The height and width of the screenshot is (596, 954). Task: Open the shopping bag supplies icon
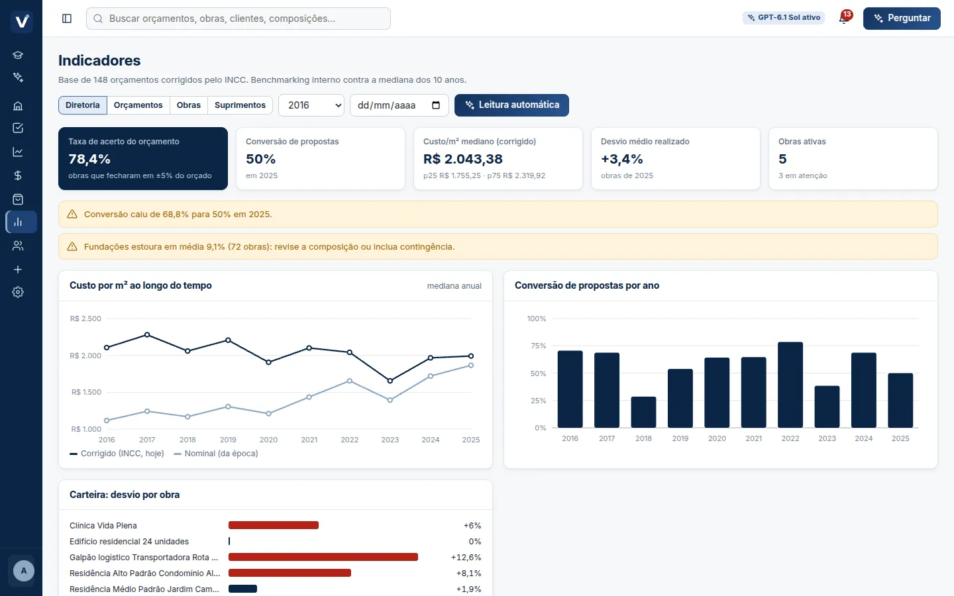[18, 199]
